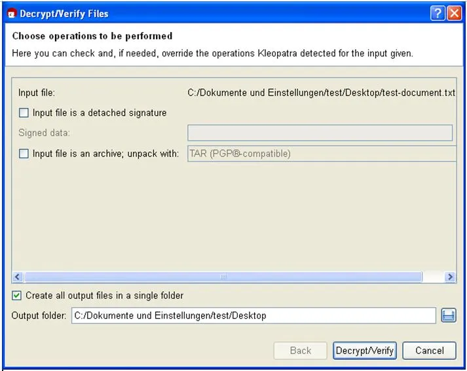Click the Kleopatra icon in title bar

coord(12,14)
